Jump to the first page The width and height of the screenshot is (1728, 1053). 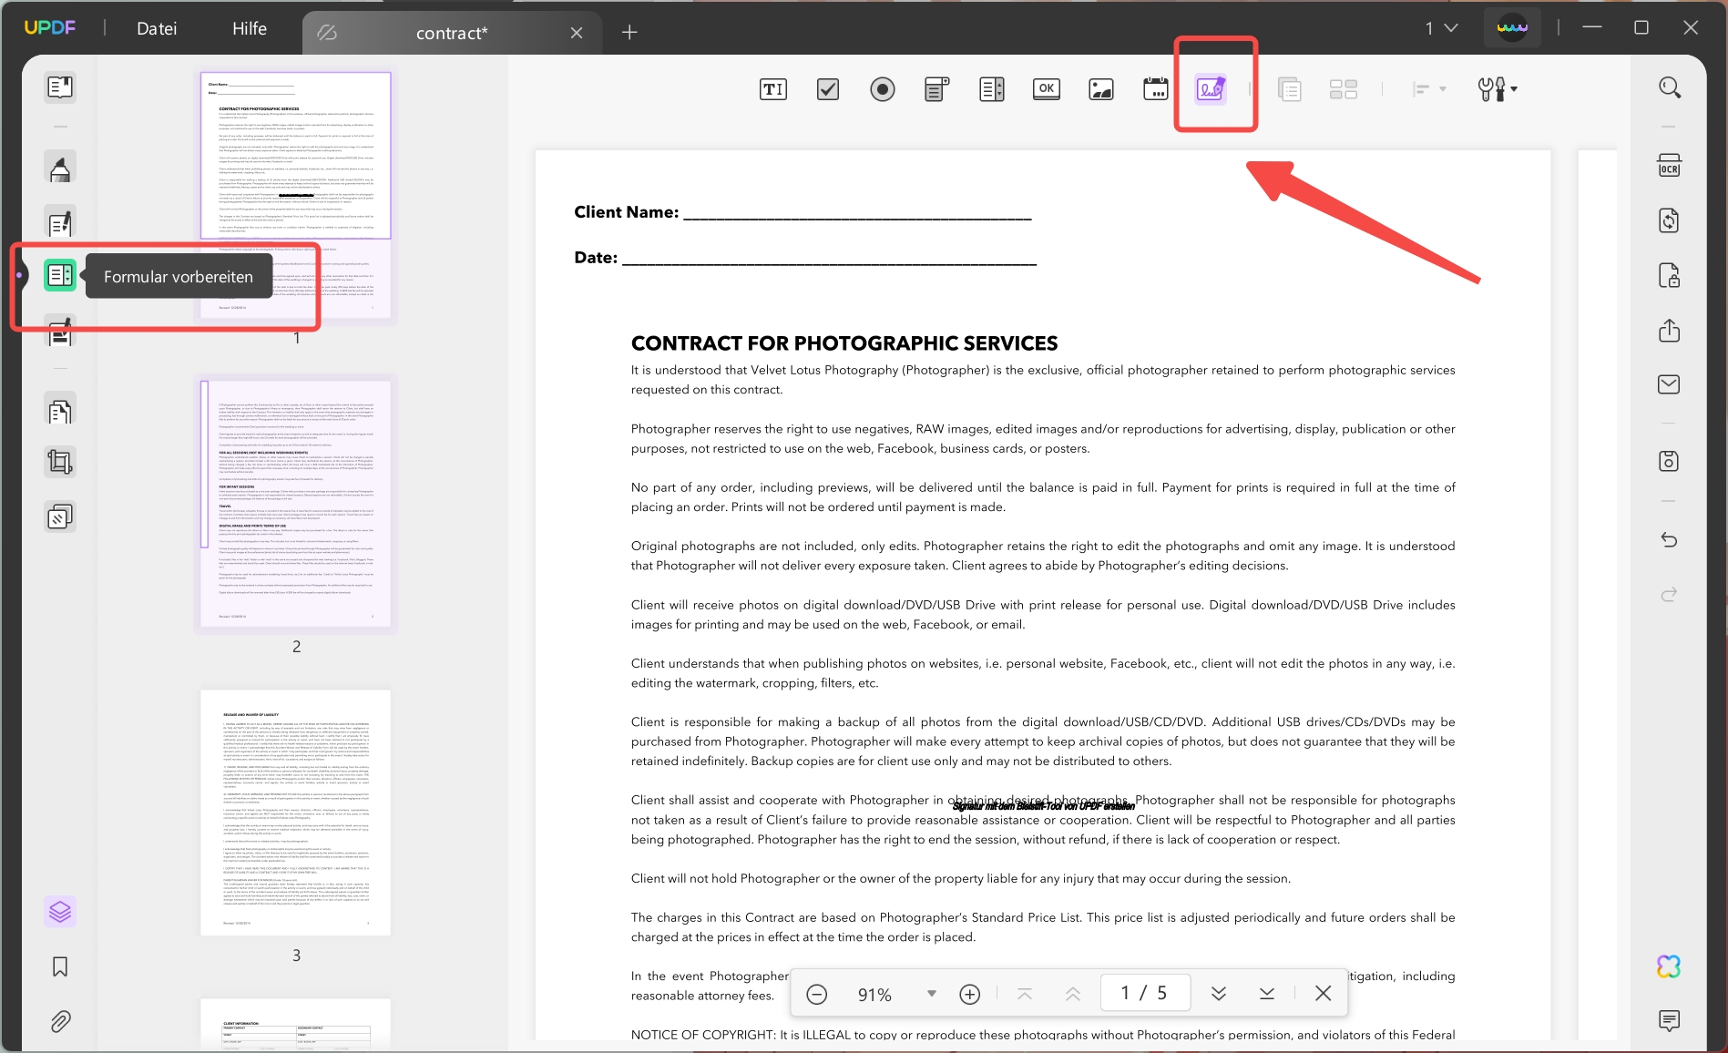click(1025, 994)
